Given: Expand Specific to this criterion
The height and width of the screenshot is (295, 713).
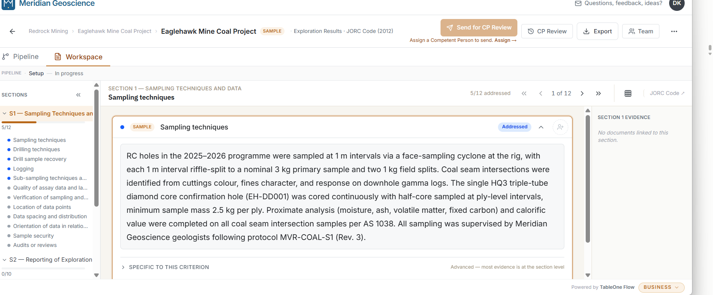Looking at the screenshot, I should [x=165, y=267].
